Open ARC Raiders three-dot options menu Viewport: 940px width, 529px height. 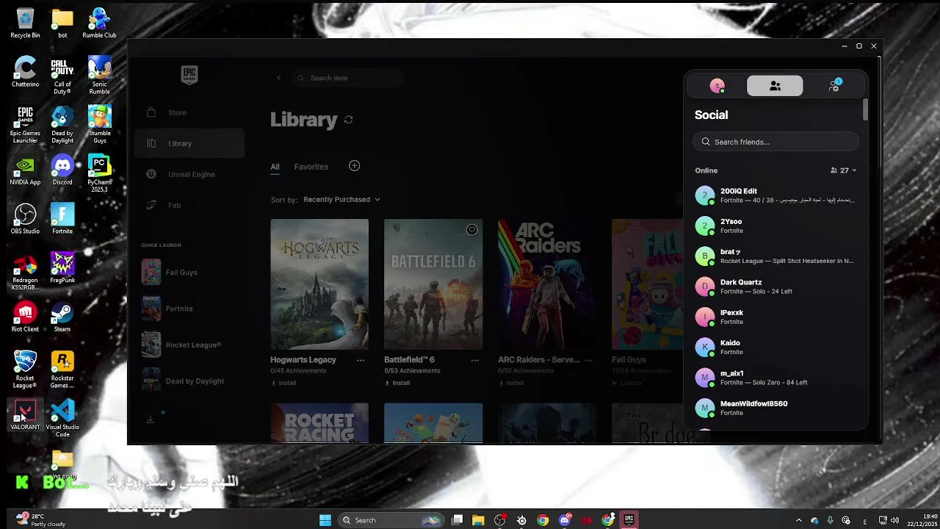[x=588, y=360]
